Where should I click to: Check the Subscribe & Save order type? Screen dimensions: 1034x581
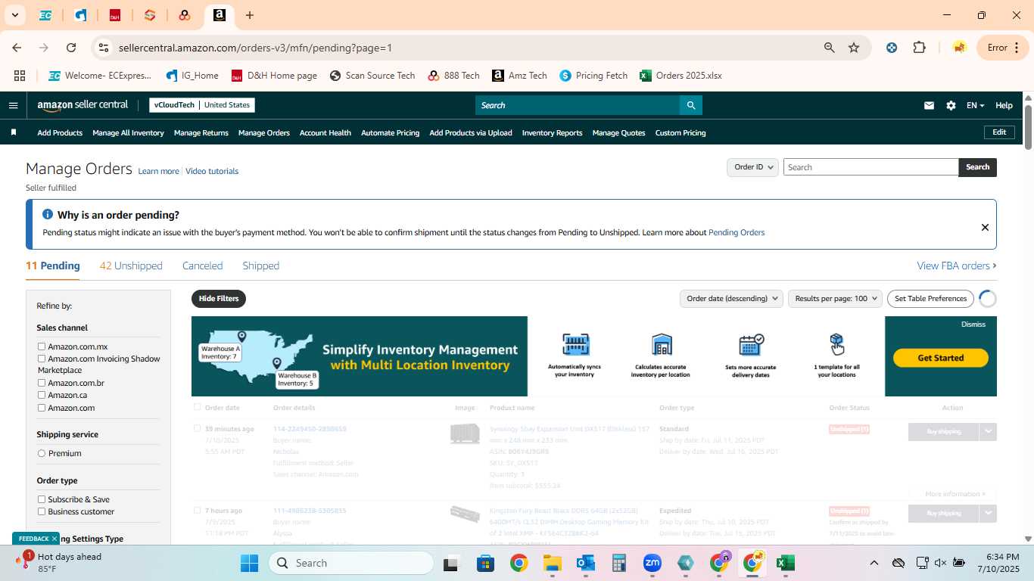(42, 499)
